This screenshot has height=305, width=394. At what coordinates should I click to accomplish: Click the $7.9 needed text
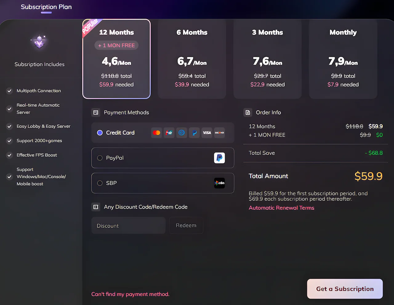click(343, 84)
